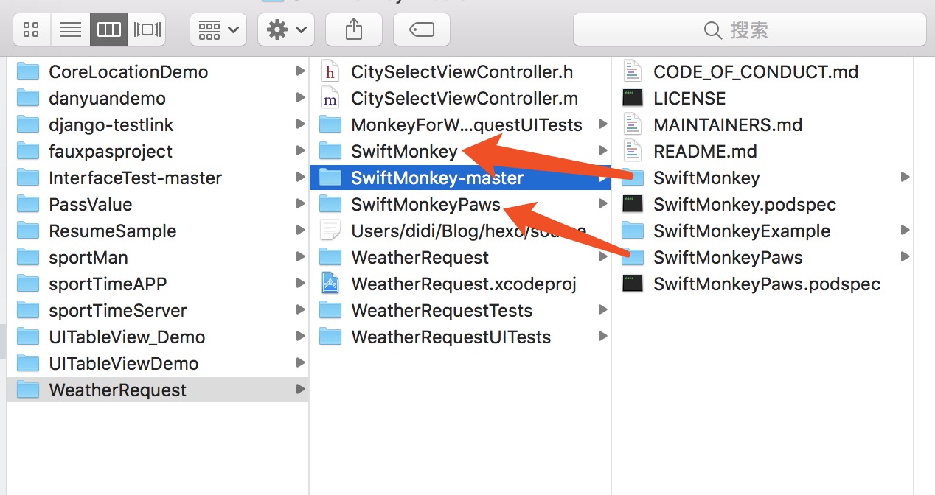Select the danyuandemo folder

pos(157,98)
